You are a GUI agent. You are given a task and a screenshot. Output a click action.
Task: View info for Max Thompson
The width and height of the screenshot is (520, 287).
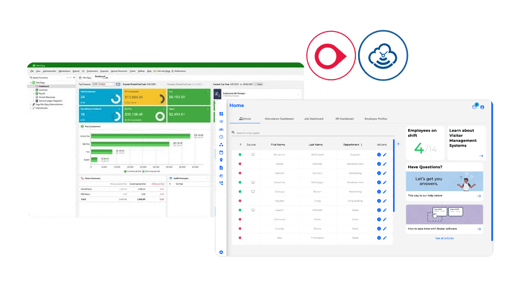point(379,238)
